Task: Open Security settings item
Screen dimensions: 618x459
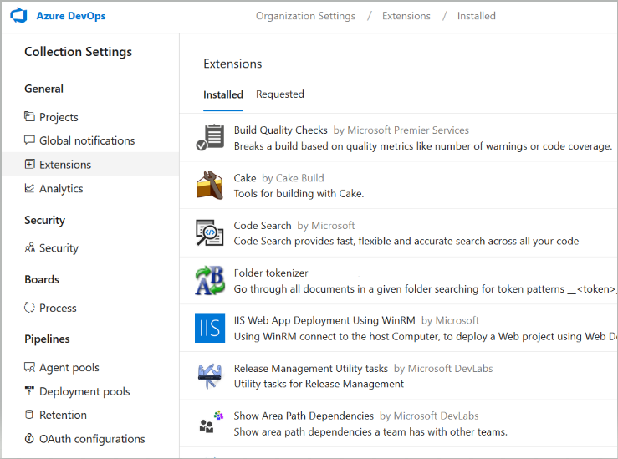Action: [59, 248]
